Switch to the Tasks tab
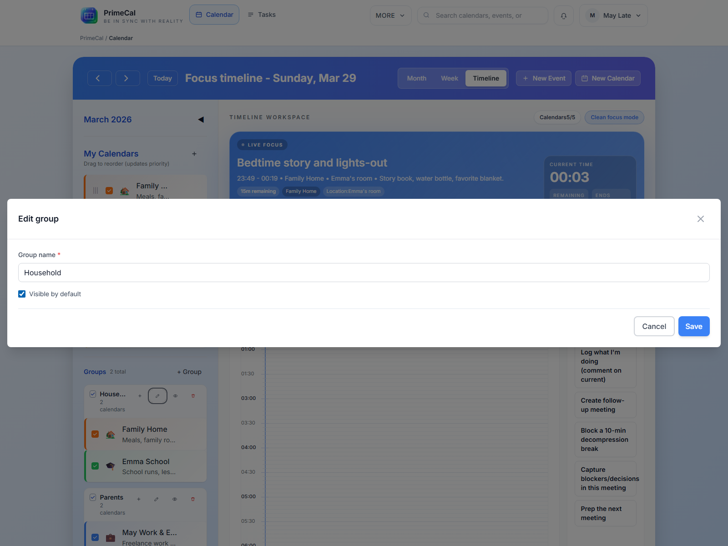 point(262,14)
